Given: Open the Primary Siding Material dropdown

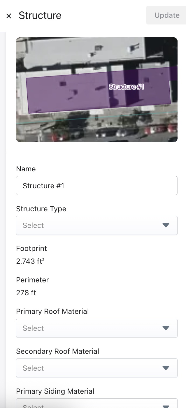Looking at the screenshot, I should [96, 405].
